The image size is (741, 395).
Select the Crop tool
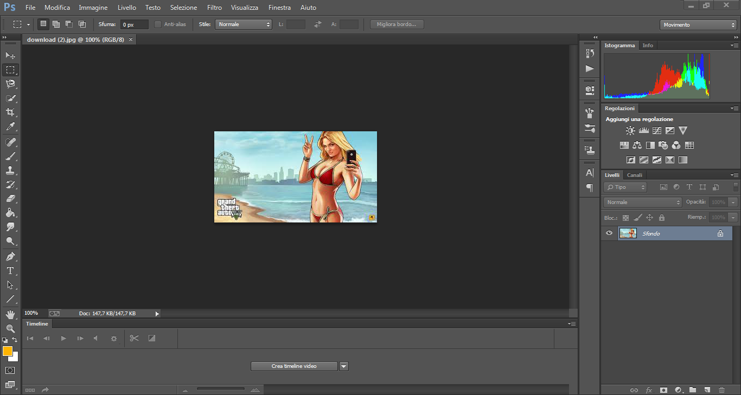point(10,112)
